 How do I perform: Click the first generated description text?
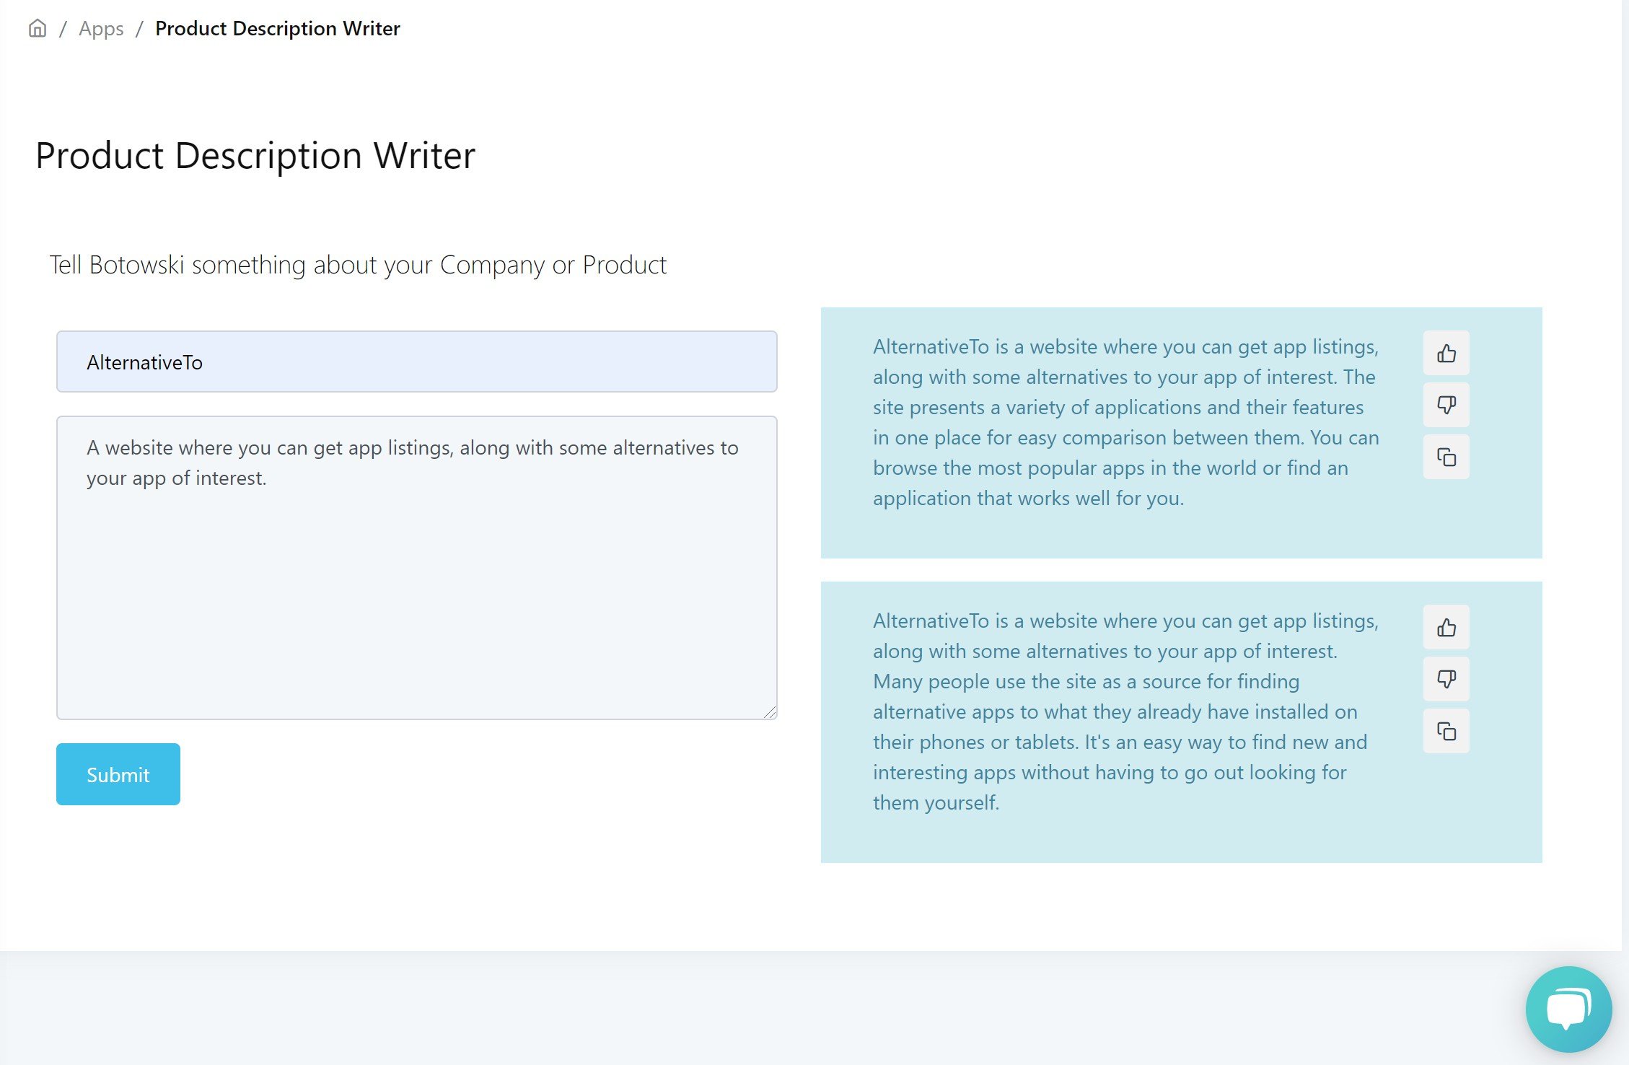[1125, 422]
